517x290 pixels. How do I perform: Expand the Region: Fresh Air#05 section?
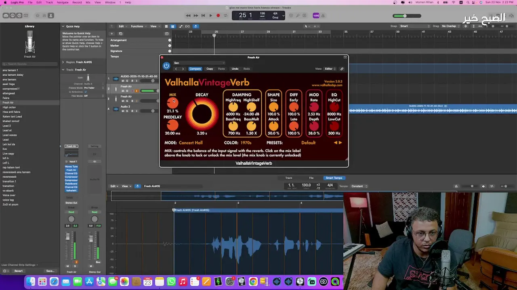(63, 62)
